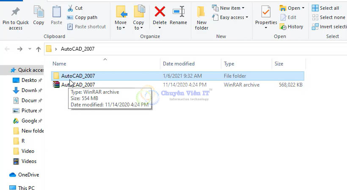The image size is (347, 190).
Task: Open This PC in navigation pane
Action: (x=22, y=188)
